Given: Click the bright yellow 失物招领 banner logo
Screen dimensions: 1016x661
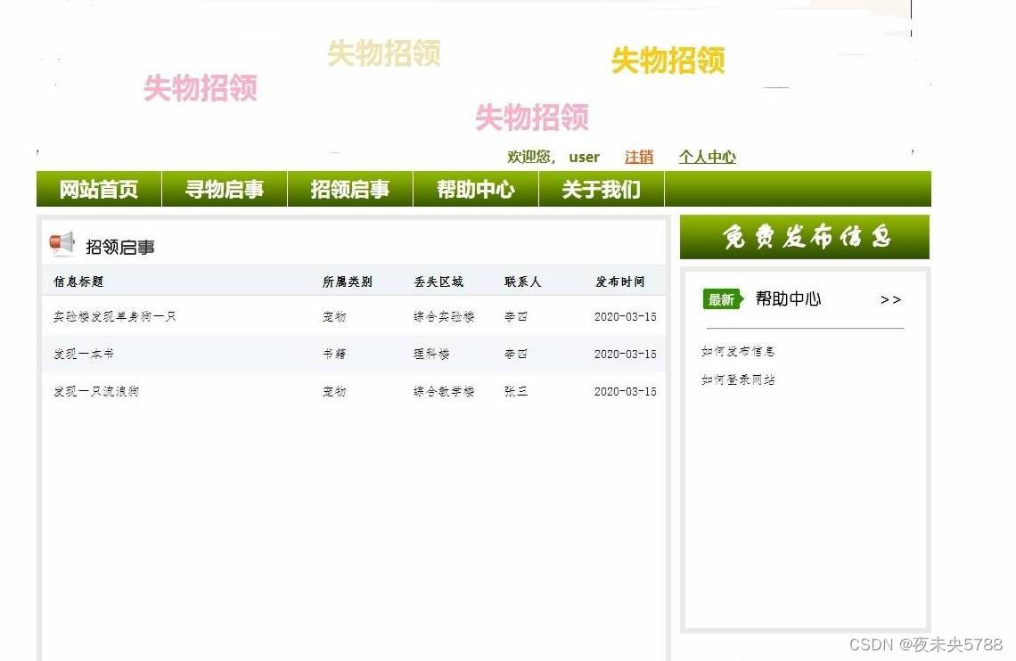Looking at the screenshot, I should pyautogui.click(x=668, y=61).
